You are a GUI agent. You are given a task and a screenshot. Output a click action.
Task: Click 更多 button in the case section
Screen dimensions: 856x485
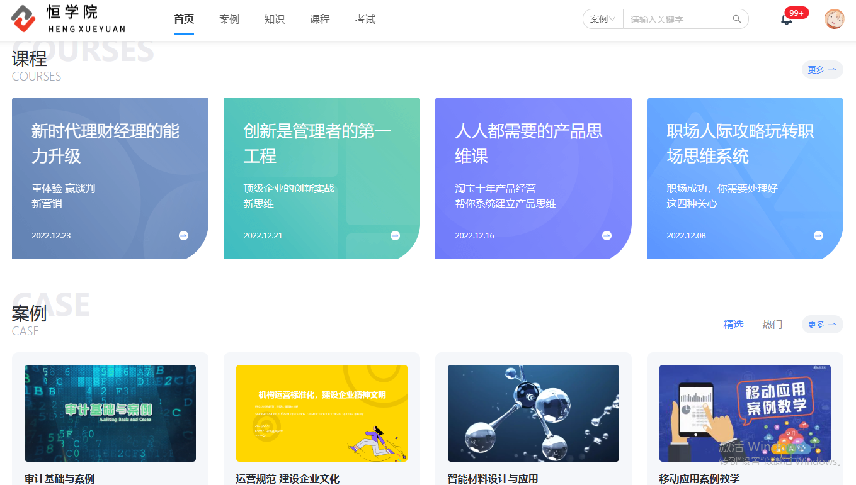click(x=822, y=325)
